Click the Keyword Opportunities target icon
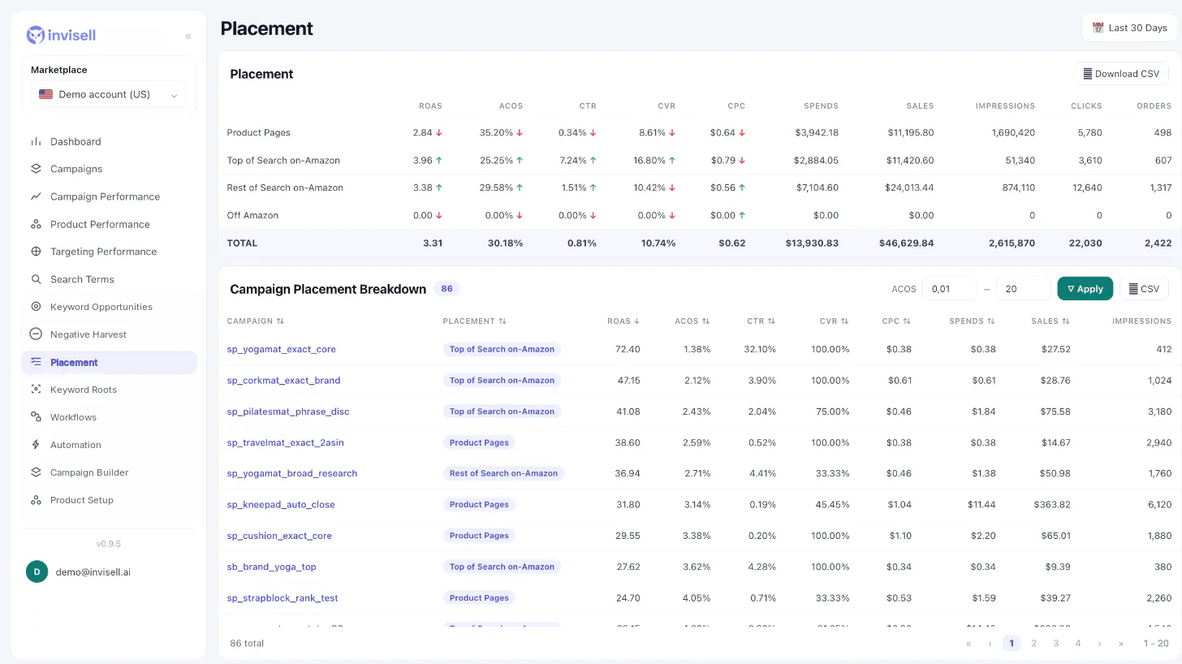Screen dimensions: 1182x664 pyautogui.click(x=36, y=307)
